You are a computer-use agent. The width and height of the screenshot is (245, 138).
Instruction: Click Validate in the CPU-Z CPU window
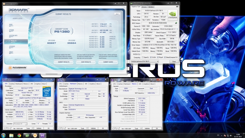pos(39,128)
